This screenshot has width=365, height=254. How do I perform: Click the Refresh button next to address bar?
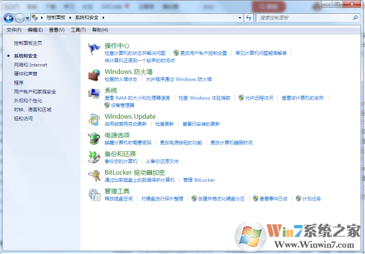(x=248, y=18)
